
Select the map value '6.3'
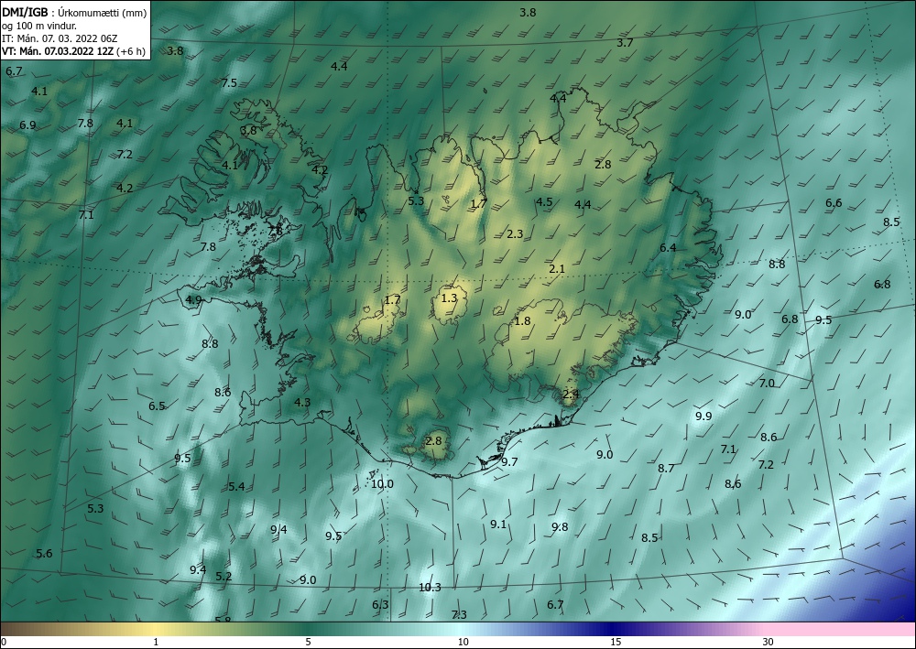tap(380, 604)
